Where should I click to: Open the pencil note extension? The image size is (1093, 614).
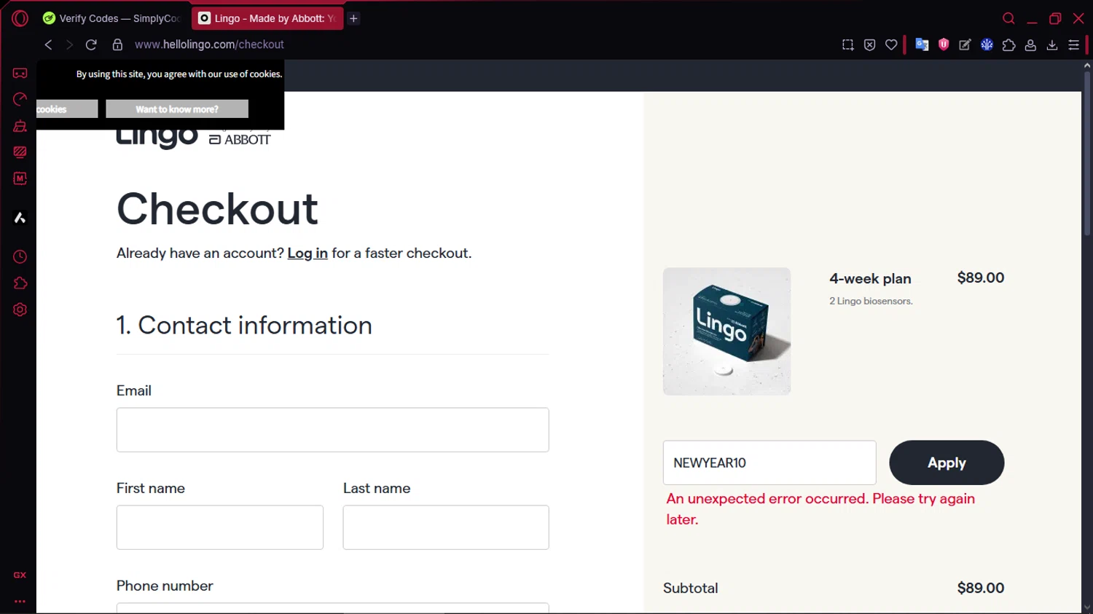coord(965,44)
